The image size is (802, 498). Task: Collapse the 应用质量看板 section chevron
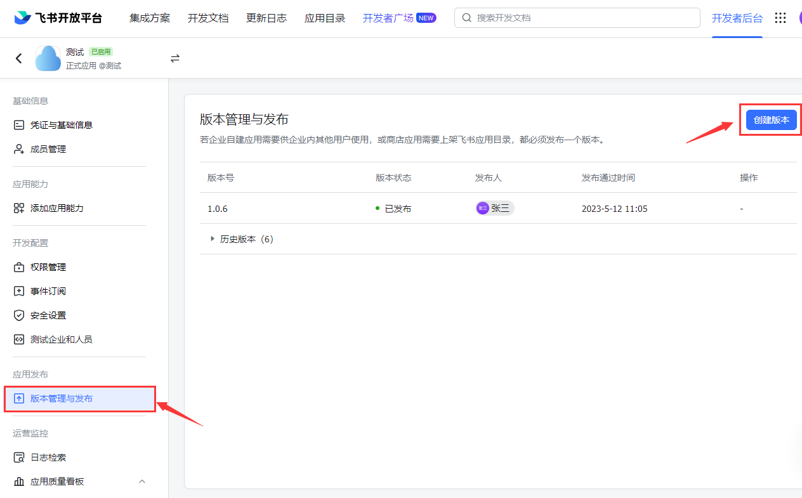(x=142, y=482)
